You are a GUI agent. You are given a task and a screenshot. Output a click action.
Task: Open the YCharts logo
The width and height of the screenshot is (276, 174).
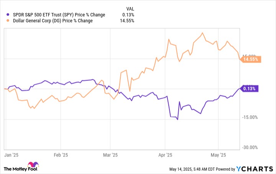[256, 169]
